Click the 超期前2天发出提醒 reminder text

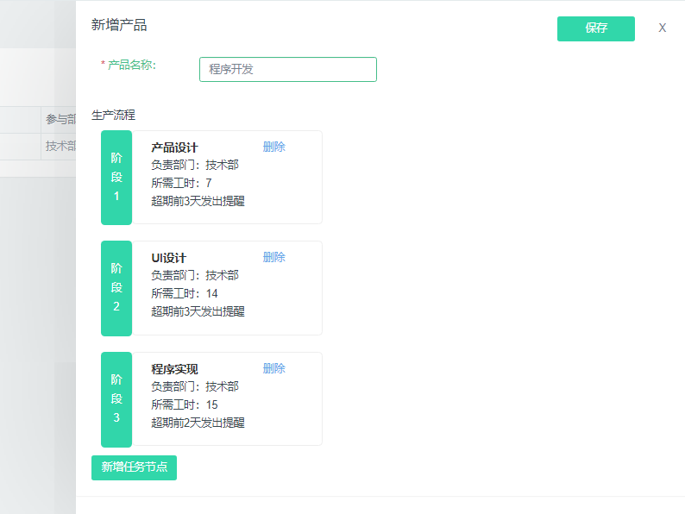click(x=198, y=423)
